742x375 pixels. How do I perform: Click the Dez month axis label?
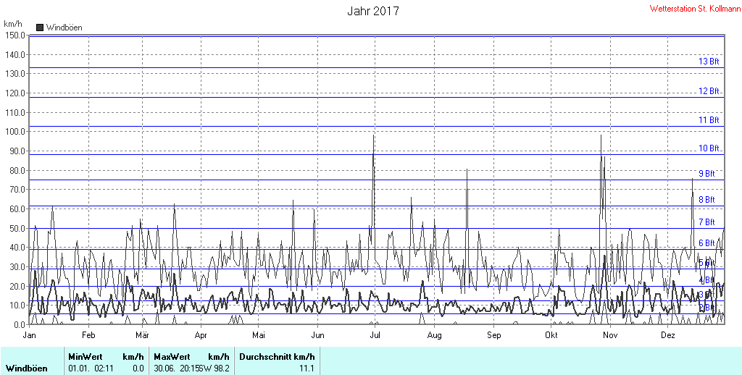(667, 335)
